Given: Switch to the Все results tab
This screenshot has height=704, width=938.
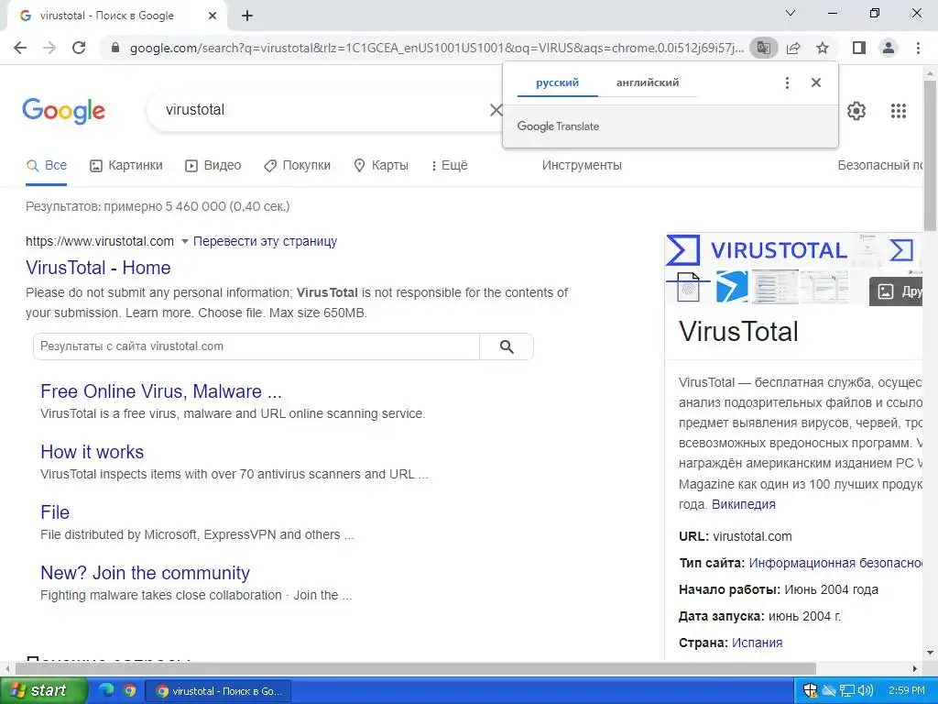Looking at the screenshot, I should (47, 166).
